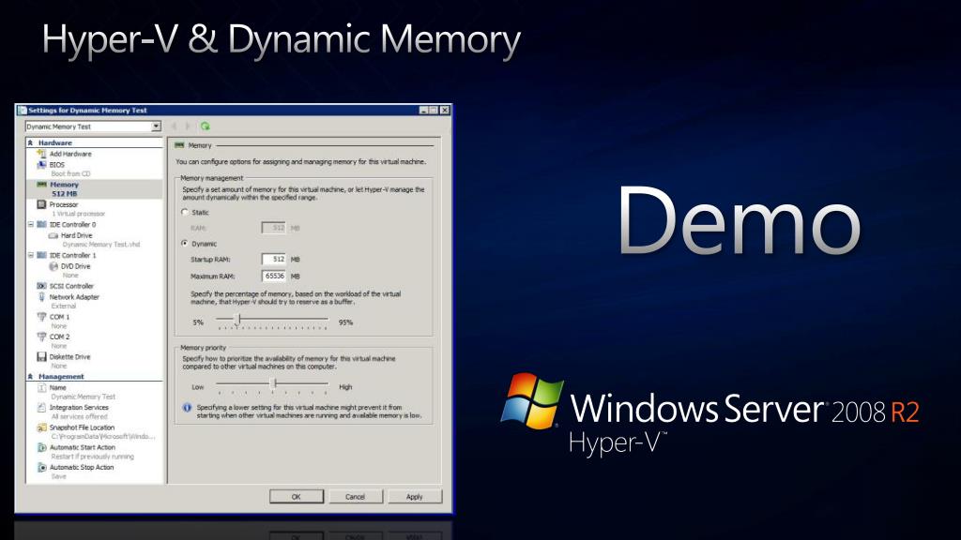Click the Snapshot File Location icon
This screenshot has height=540, width=961.
pos(41,427)
